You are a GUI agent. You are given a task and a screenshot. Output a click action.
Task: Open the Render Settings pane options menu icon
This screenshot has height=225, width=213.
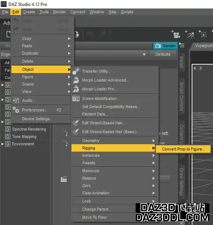182,45
